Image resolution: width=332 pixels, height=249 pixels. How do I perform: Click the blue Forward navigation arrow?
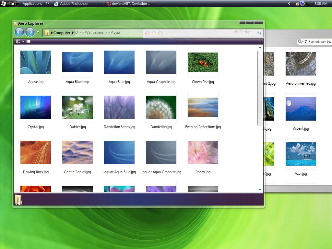click(30, 32)
